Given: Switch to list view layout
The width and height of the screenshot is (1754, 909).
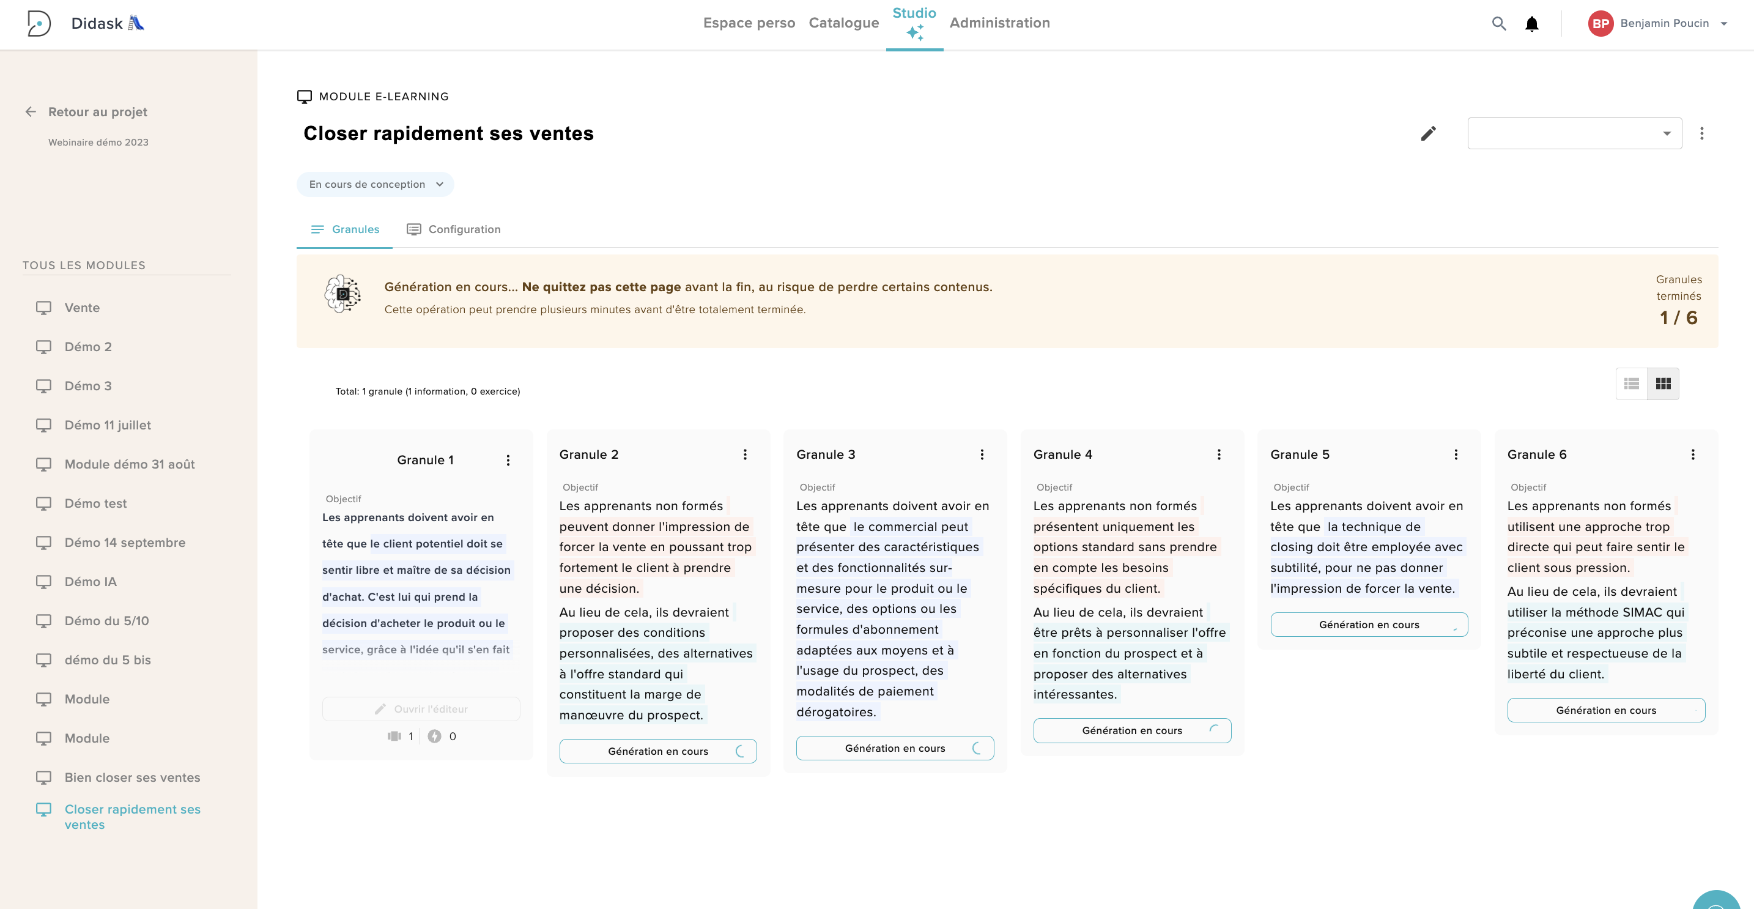Looking at the screenshot, I should [1632, 384].
